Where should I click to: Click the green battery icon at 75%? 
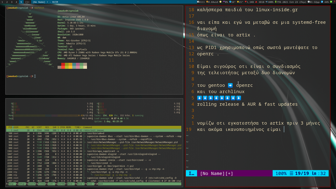pos(276,2)
